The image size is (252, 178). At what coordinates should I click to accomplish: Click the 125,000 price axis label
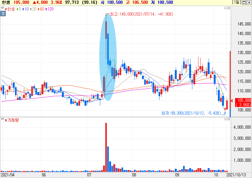pos(244,62)
